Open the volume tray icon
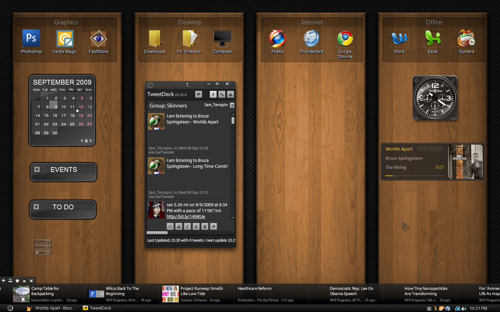Screen dimensions: 500x312 464,308
